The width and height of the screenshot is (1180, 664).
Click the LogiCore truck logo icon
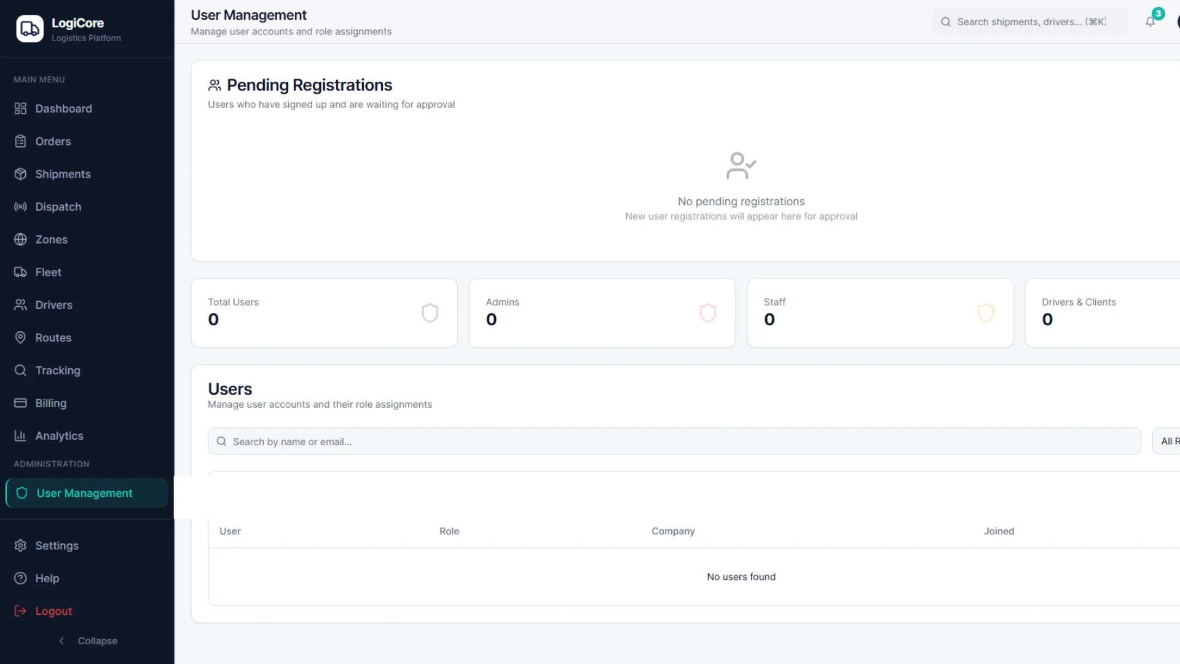[29, 29]
